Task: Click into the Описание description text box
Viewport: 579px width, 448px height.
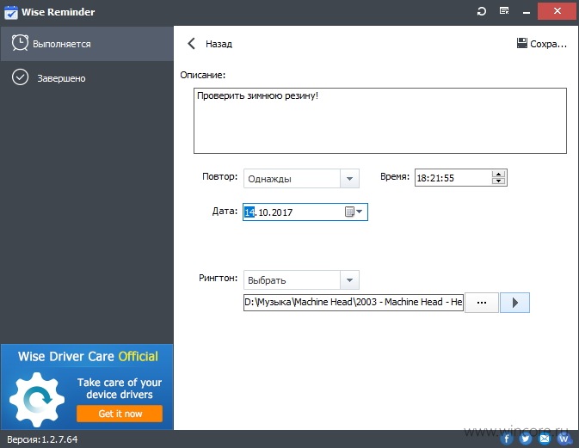Action: 380,120
